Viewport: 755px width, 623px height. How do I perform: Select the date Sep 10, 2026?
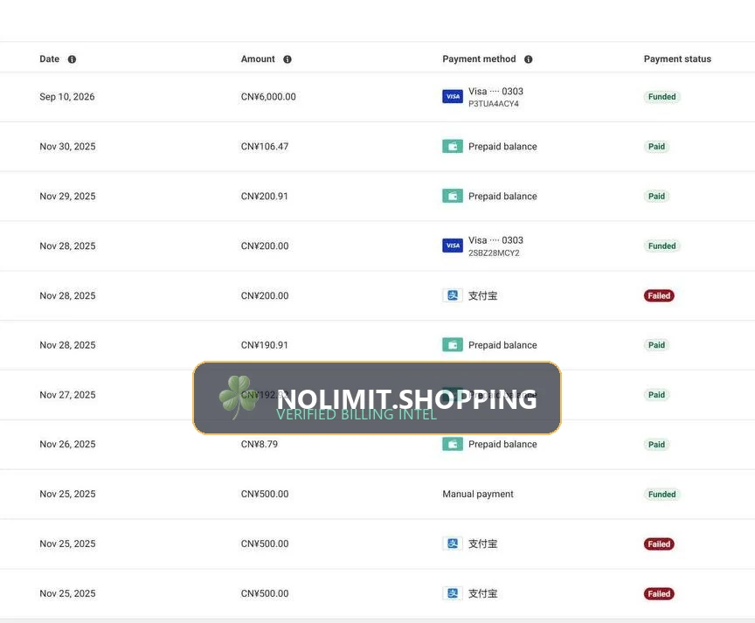click(x=67, y=97)
